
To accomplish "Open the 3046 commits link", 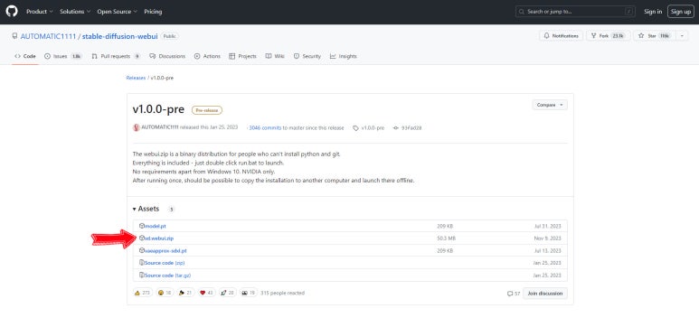I will 265,128.
